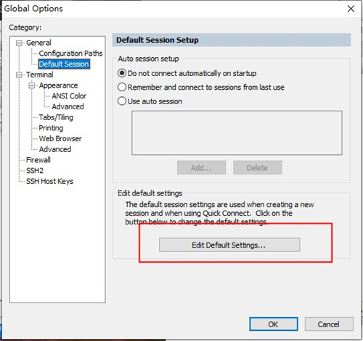This screenshot has width=363, height=341.
Task: Select the SSH2 category
Action: [35, 171]
